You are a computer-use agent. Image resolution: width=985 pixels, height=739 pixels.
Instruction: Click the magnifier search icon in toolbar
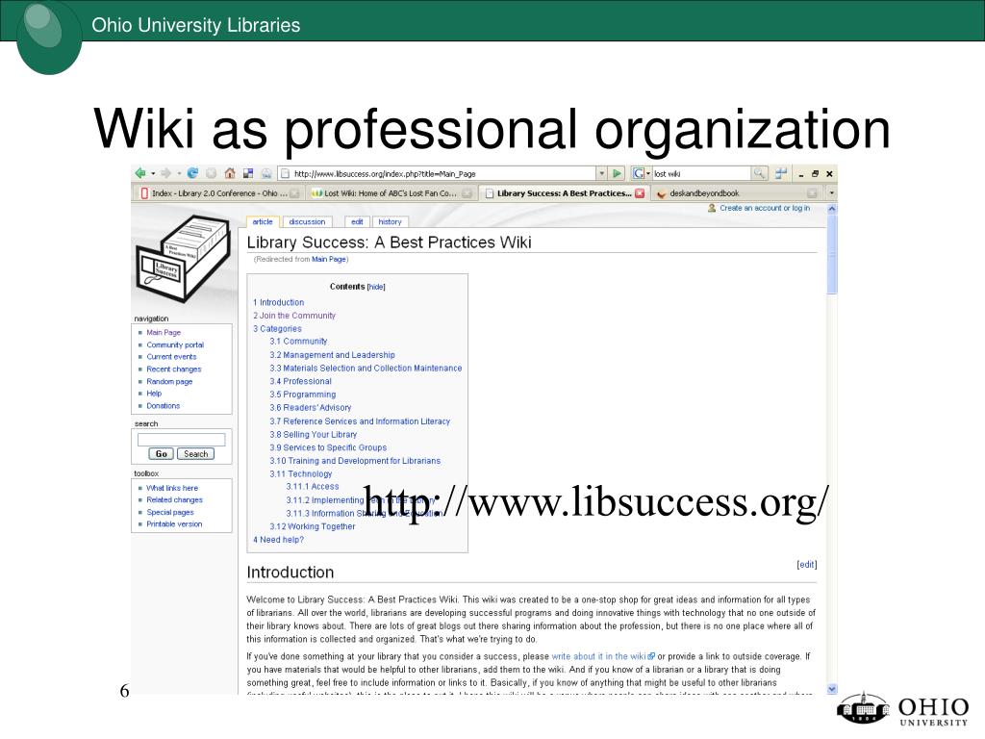760,173
